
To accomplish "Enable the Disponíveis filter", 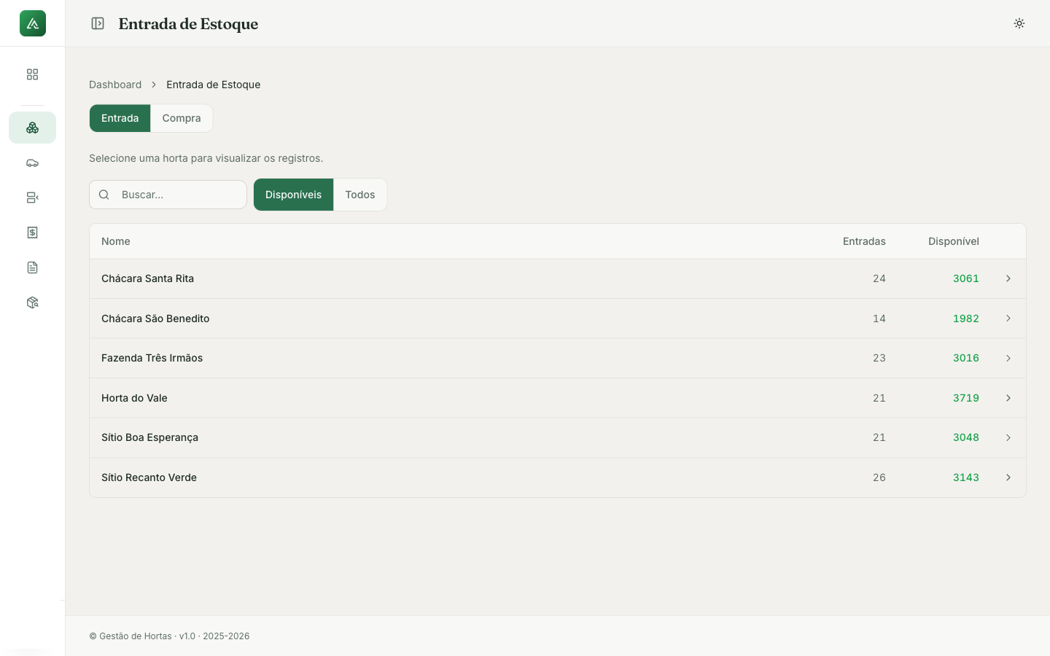I will [x=293, y=195].
